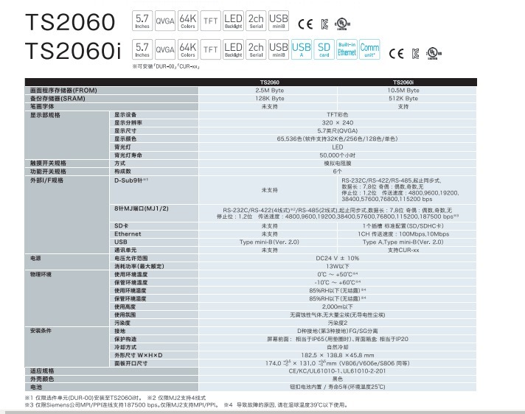The height and width of the screenshot is (414, 525).
Task: Click 64K Colors badge beside TS2060i
Action: tap(188, 49)
